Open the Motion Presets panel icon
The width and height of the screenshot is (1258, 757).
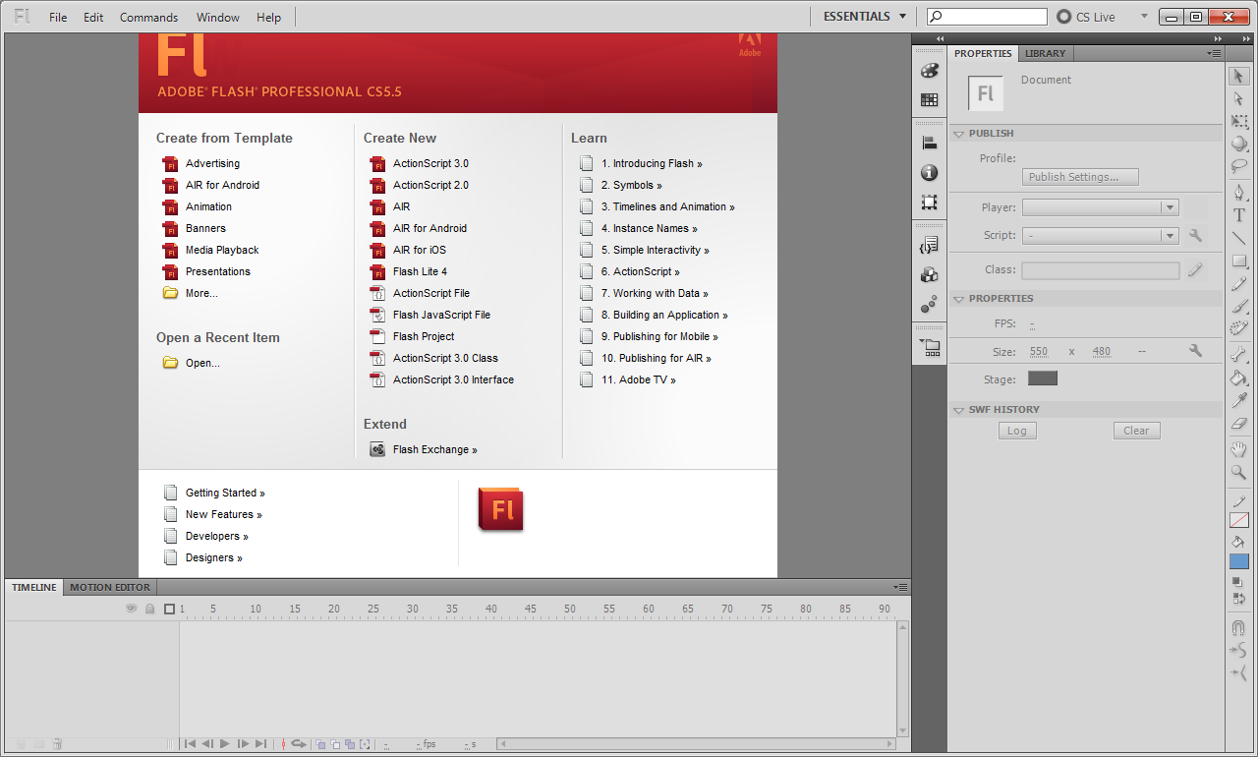pyautogui.click(x=929, y=305)
